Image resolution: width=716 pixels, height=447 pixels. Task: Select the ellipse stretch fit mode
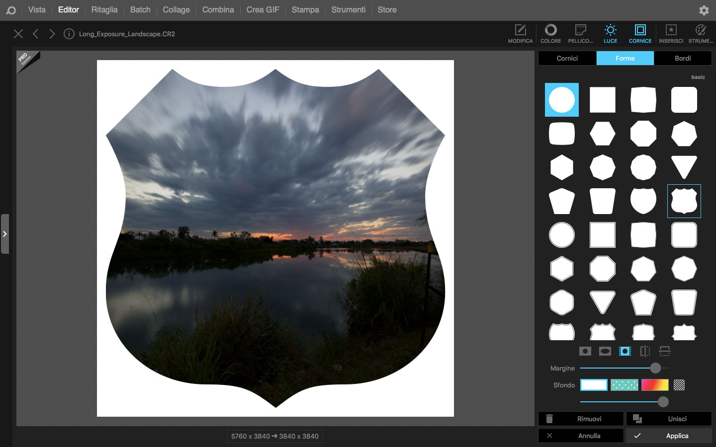[605, 351]
